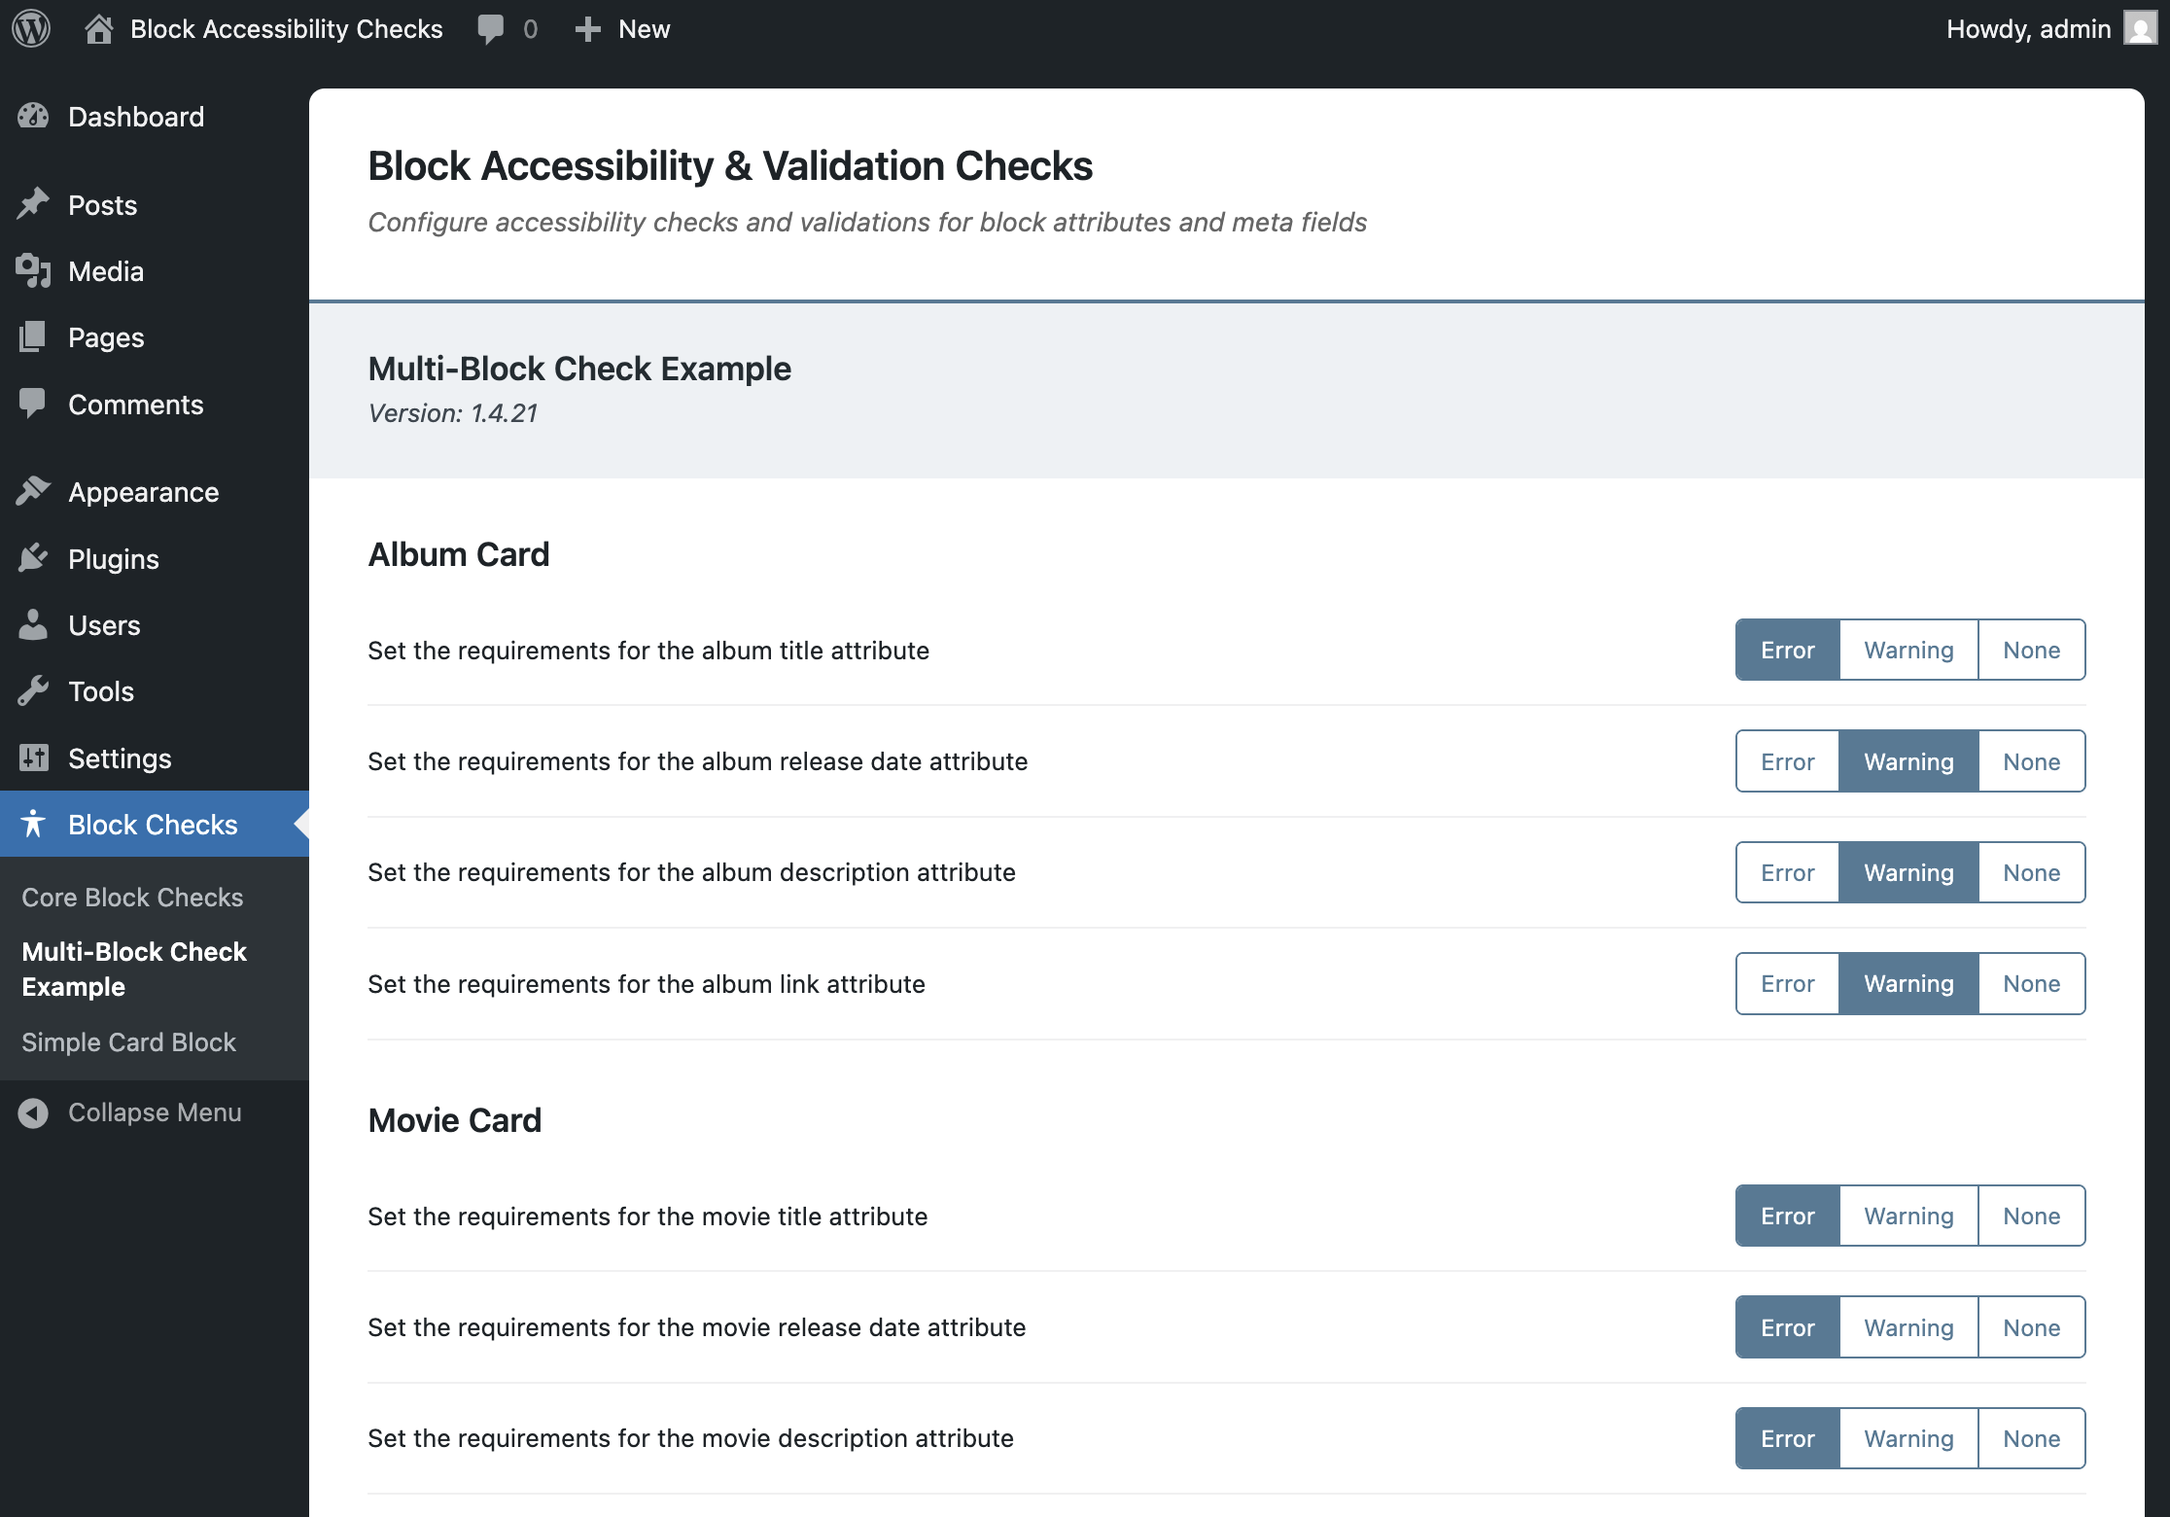Viewport: 2170px width, 1517px height.
Task: Select the Appearance paintbrush icon
Action: [x=33, y=491]
